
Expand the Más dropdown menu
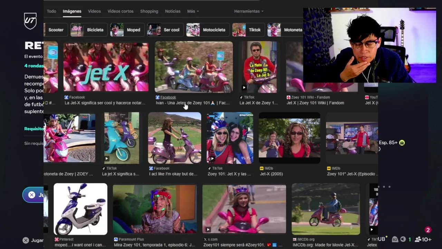click(193, 11)
